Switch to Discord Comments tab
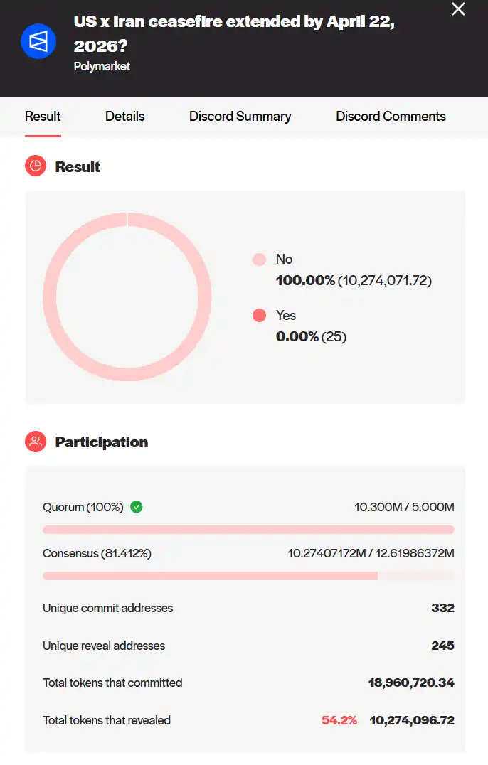 click(x=391, y=117)
